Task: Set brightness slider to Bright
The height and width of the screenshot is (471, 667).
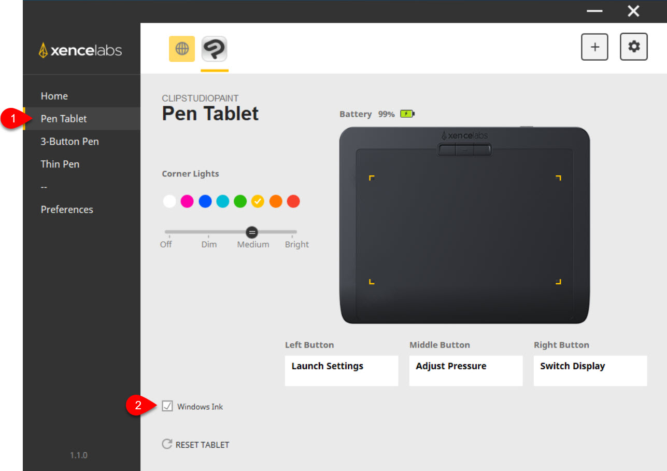Action: [296, 232]
